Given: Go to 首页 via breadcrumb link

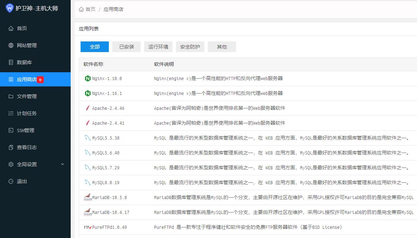Looking at the screenshot, I should 90,9.
